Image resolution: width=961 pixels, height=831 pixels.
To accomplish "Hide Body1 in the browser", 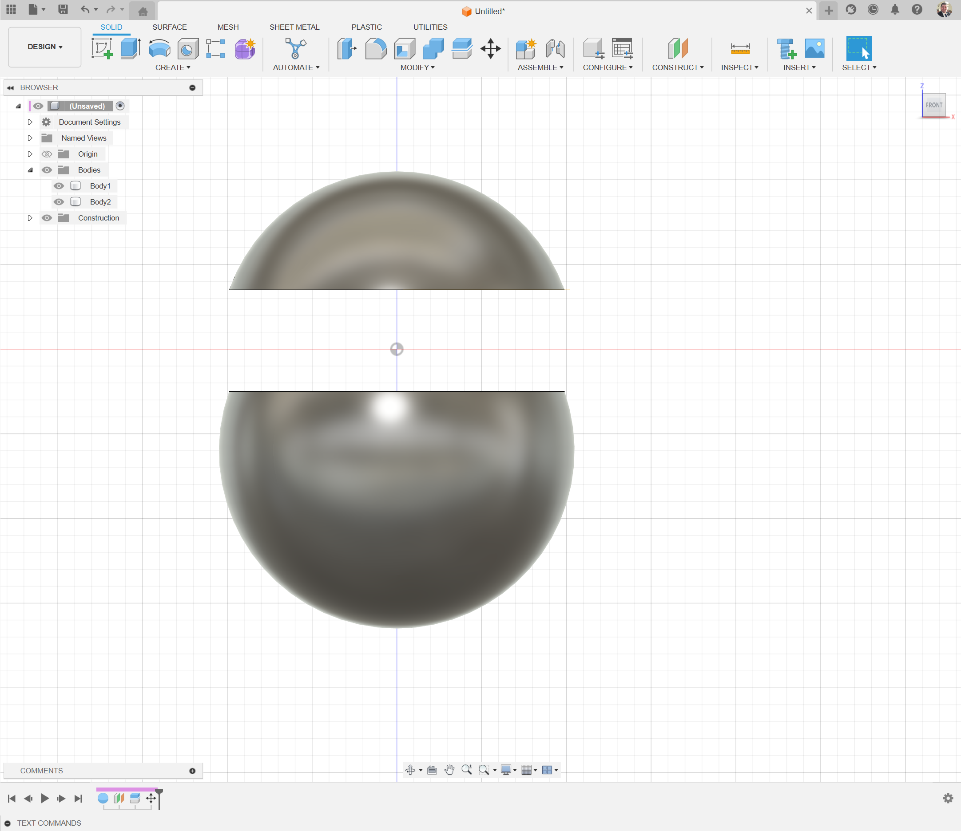I will [59, 185].
